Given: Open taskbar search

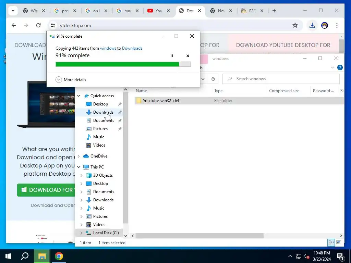Looking at the screenshot, I should point(25,256).
